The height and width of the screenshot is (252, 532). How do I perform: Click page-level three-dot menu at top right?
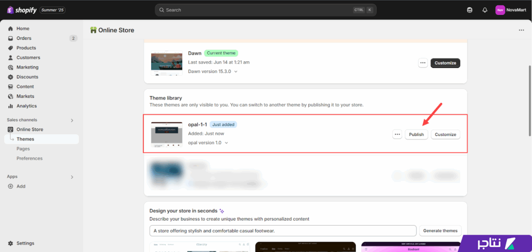tap(521, 30)
